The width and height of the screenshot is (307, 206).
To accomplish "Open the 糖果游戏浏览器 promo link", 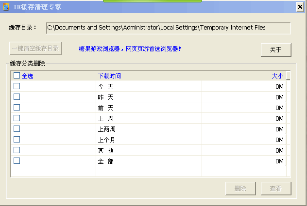I will [130, 49].
